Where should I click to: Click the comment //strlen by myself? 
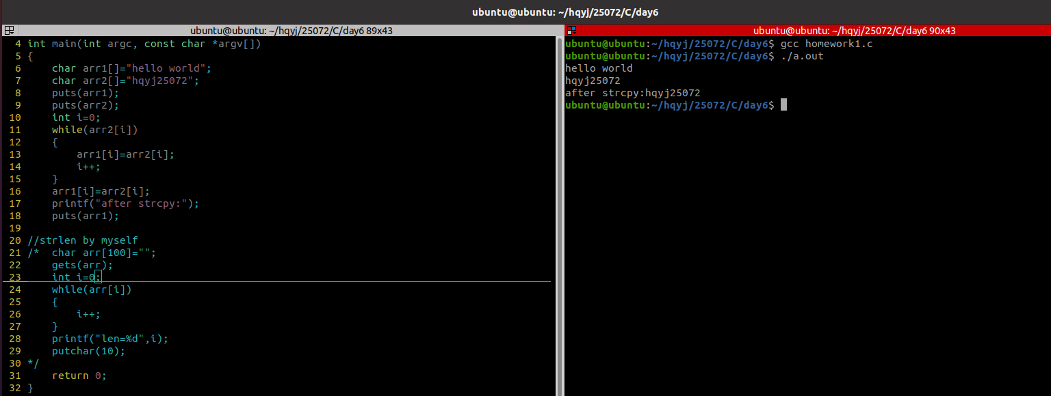83,240
